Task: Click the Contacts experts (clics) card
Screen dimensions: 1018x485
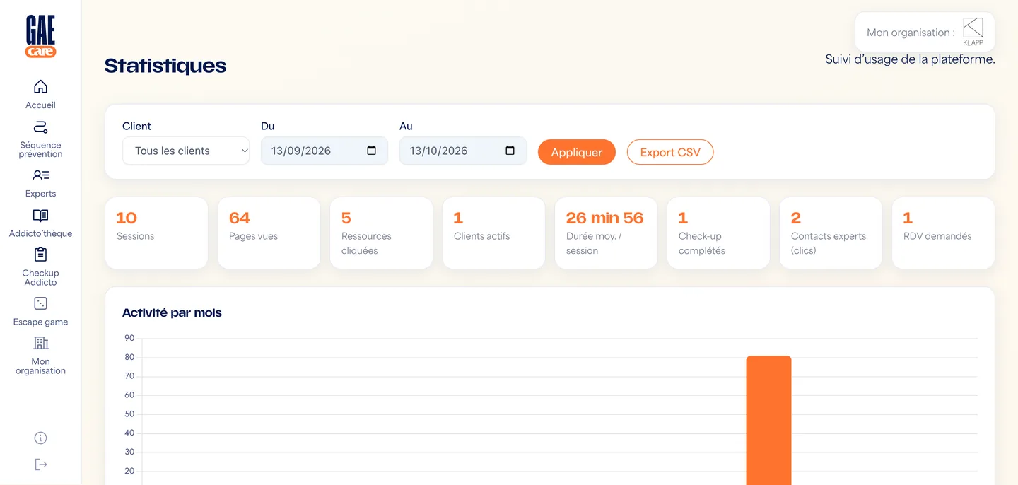Action: tap(831, 233)
